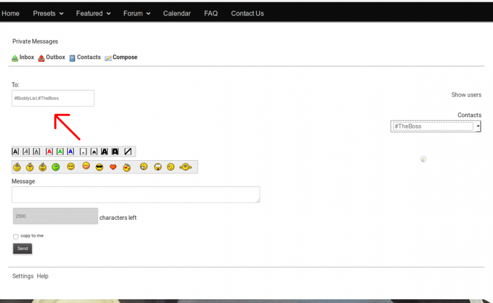Screen dimensions: 493x303
Task: Click the bold text formatting icon
Action: pos(15,151)
